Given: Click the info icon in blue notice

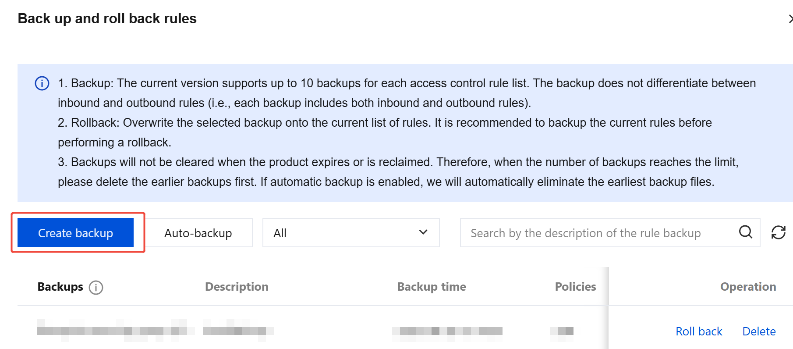Looking at the screenshot, I should pos(42,83).
